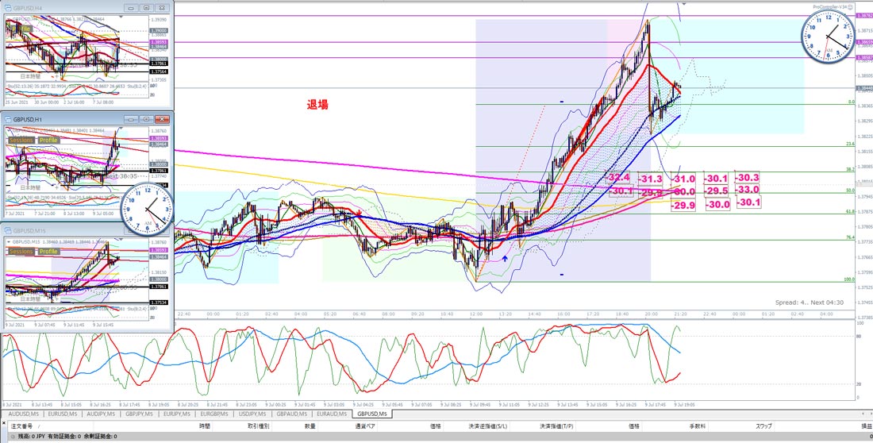Restore the GBPUSD,H4 chart window
Screen dimensions: 873x443
[x=146, y=9]
